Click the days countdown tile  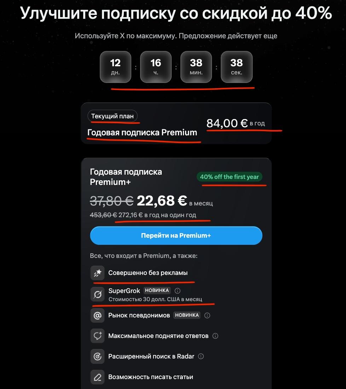click(x=115, y=67)
